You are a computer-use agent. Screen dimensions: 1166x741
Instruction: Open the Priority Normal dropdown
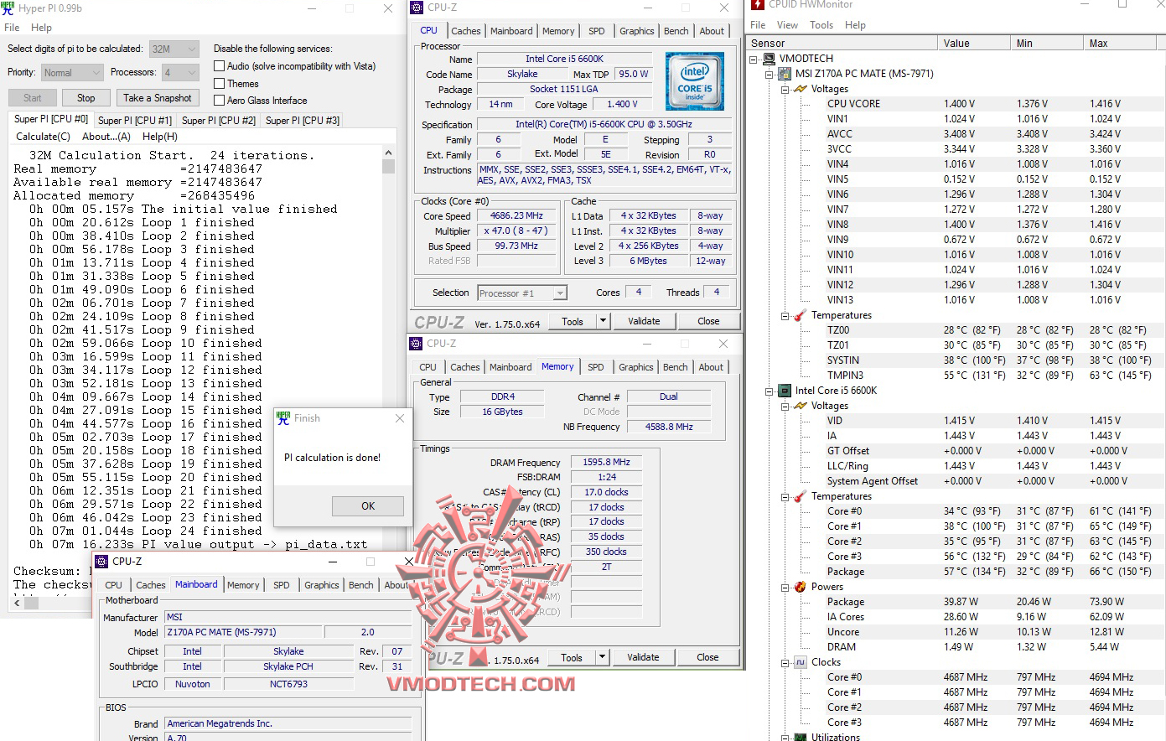(72, 73)
